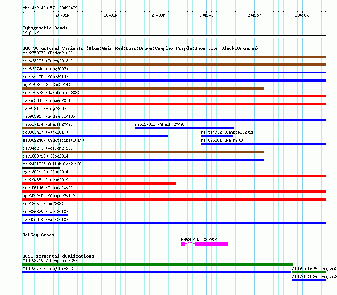Open nsv527381 (Shaikh2009) variant label

pos(160,124)
